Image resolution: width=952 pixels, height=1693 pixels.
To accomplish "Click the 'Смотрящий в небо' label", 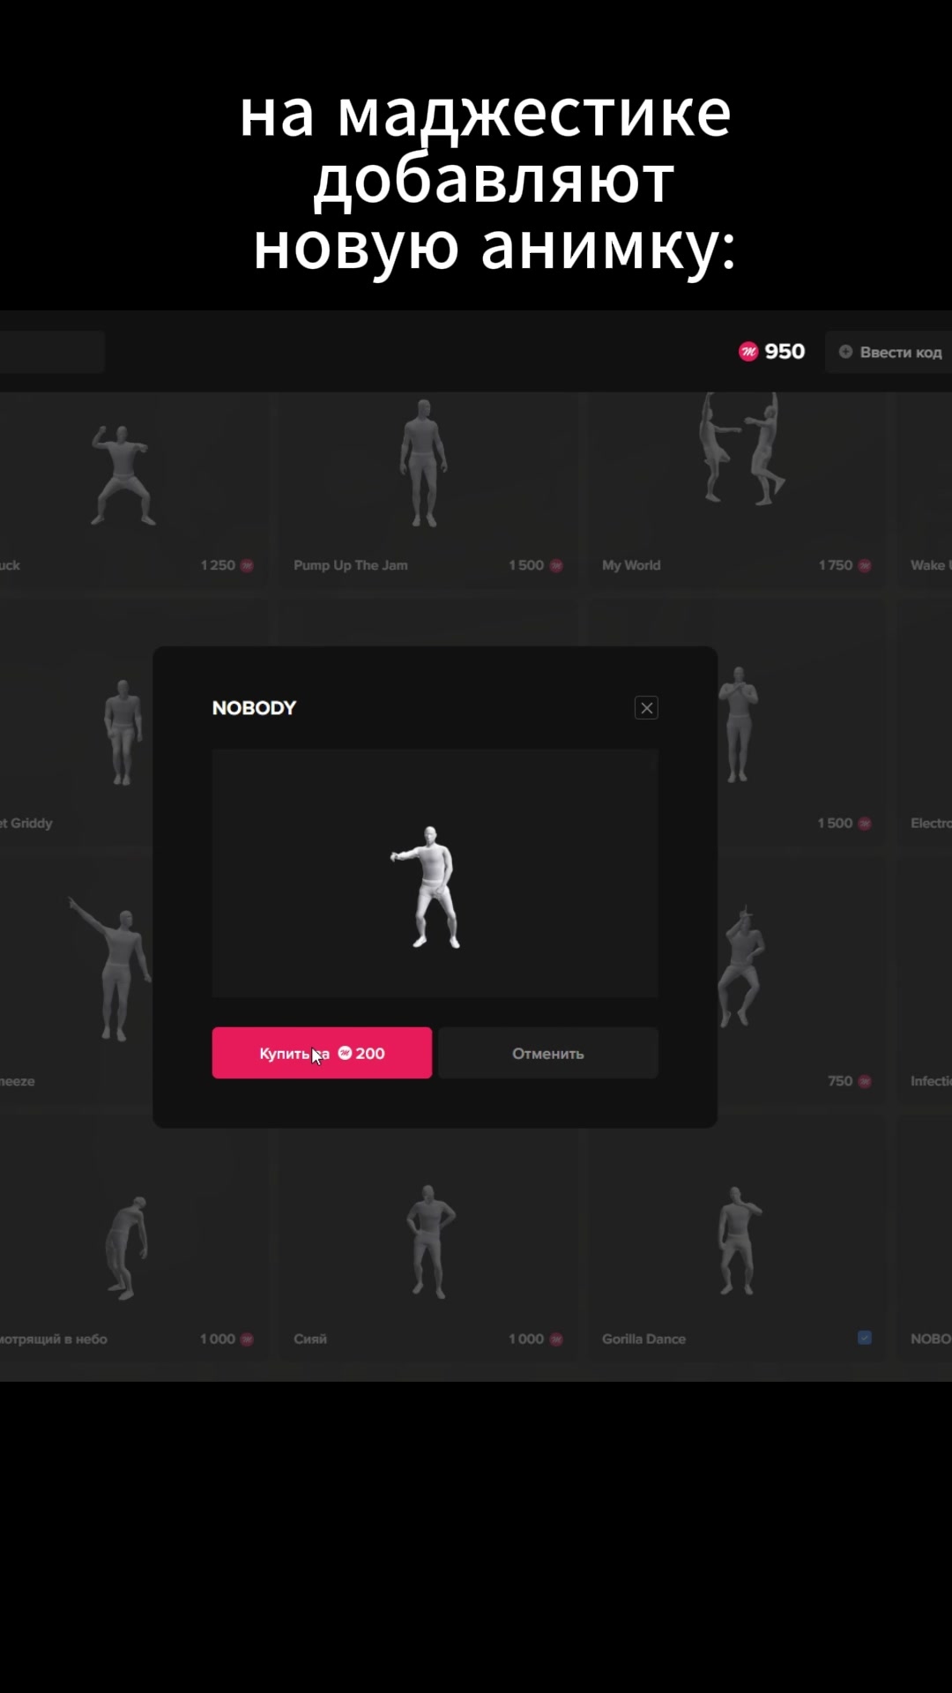I will [x=54, y=1339].
